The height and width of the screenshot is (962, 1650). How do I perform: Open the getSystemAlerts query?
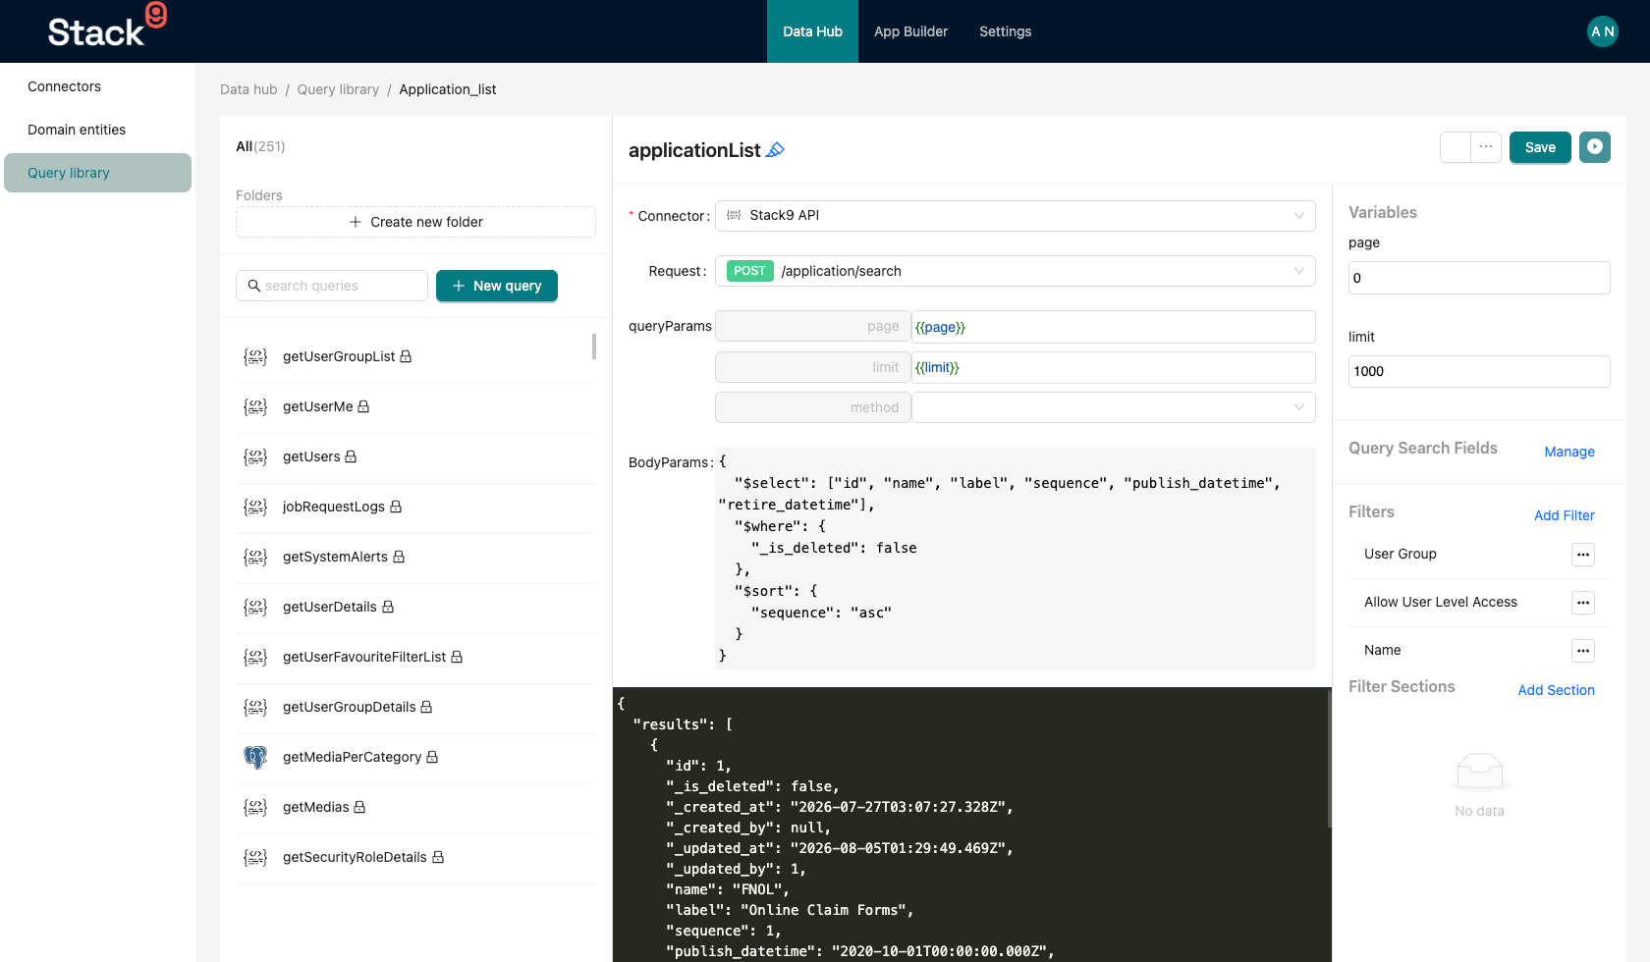point(416,557)
